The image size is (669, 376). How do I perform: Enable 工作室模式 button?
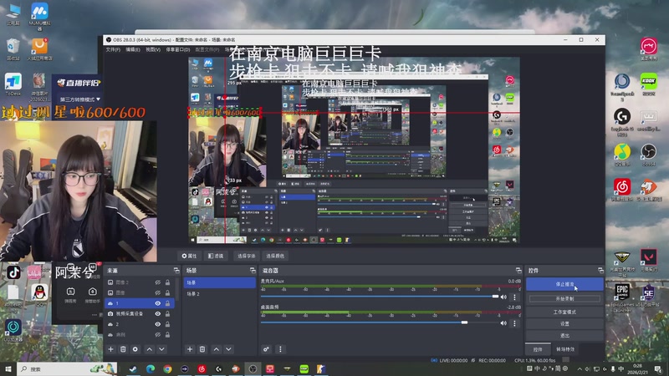[x=564, y=312]
